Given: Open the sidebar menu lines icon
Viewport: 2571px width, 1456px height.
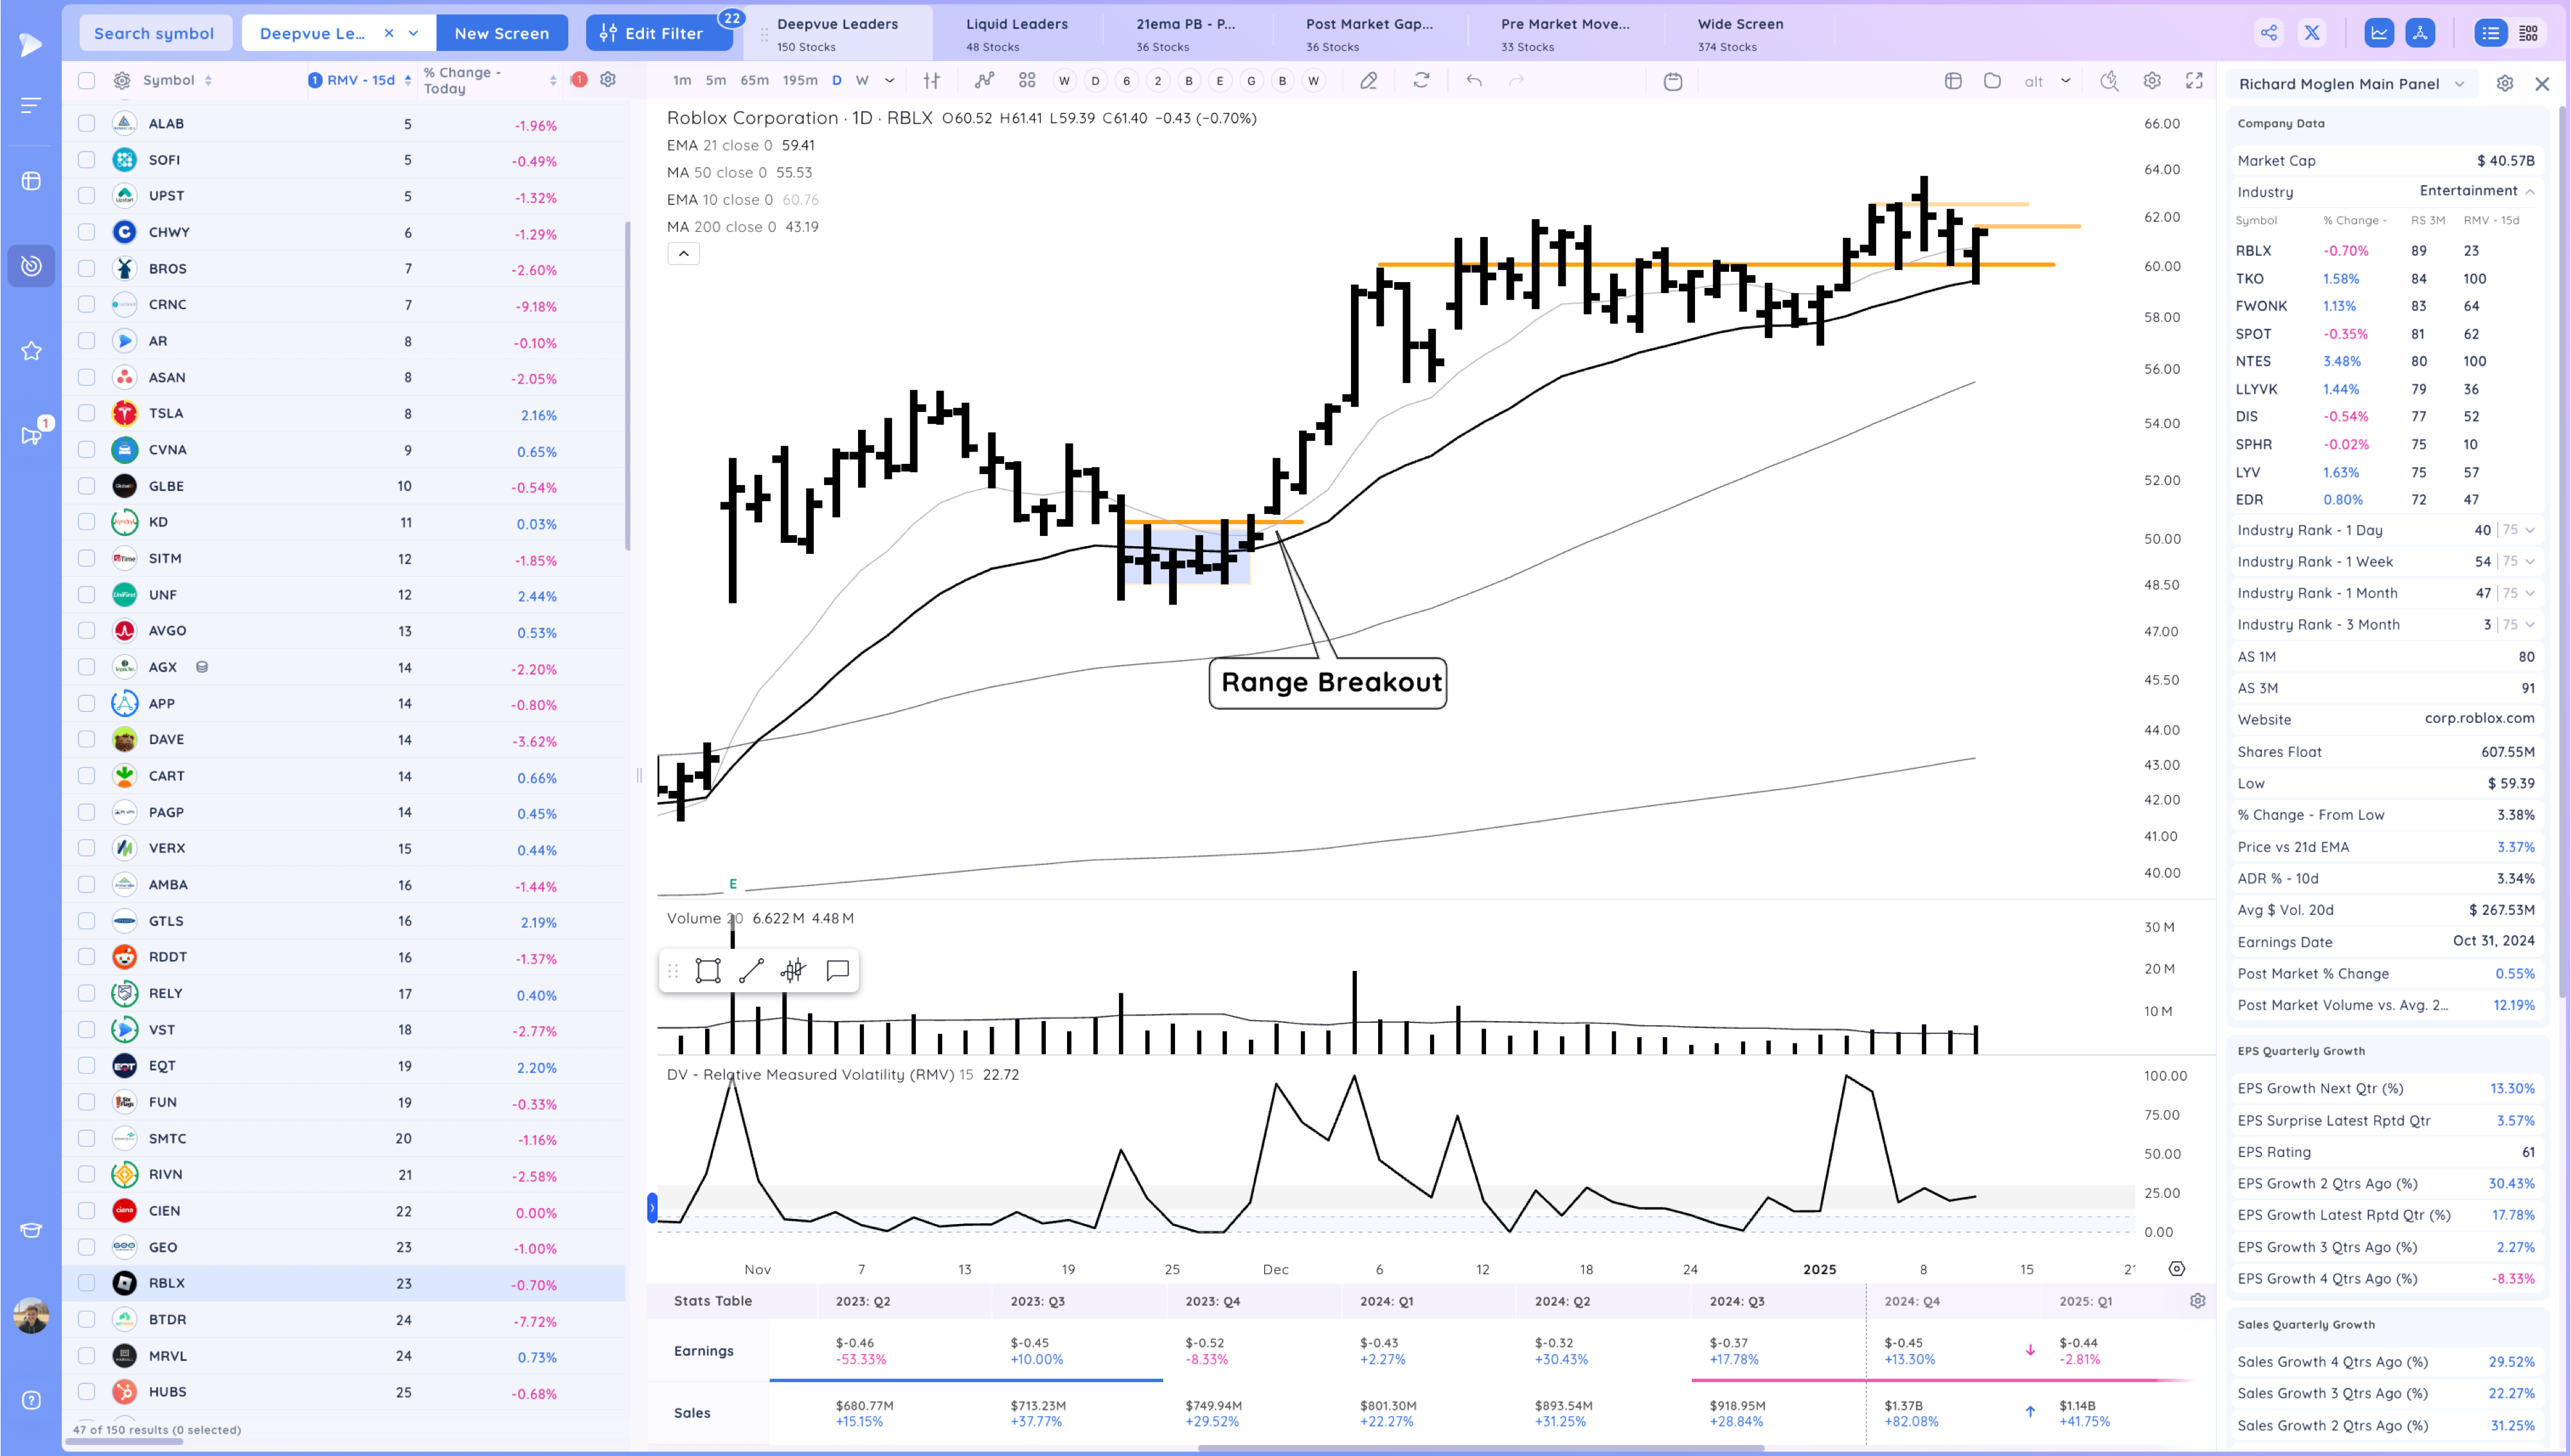Looking at the screenshot, I should [31, 105].
